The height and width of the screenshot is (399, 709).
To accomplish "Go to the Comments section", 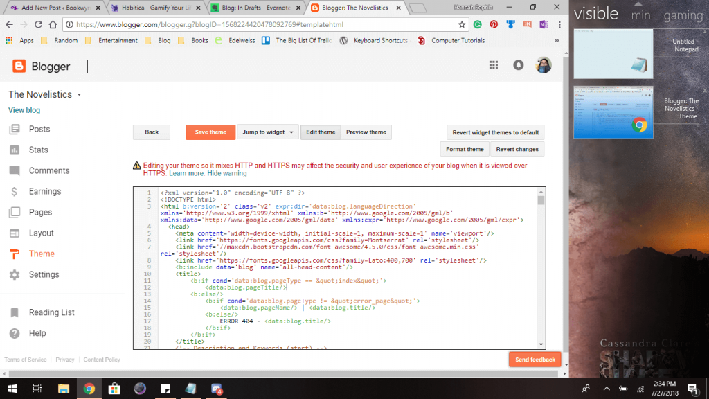I will 48,170.
